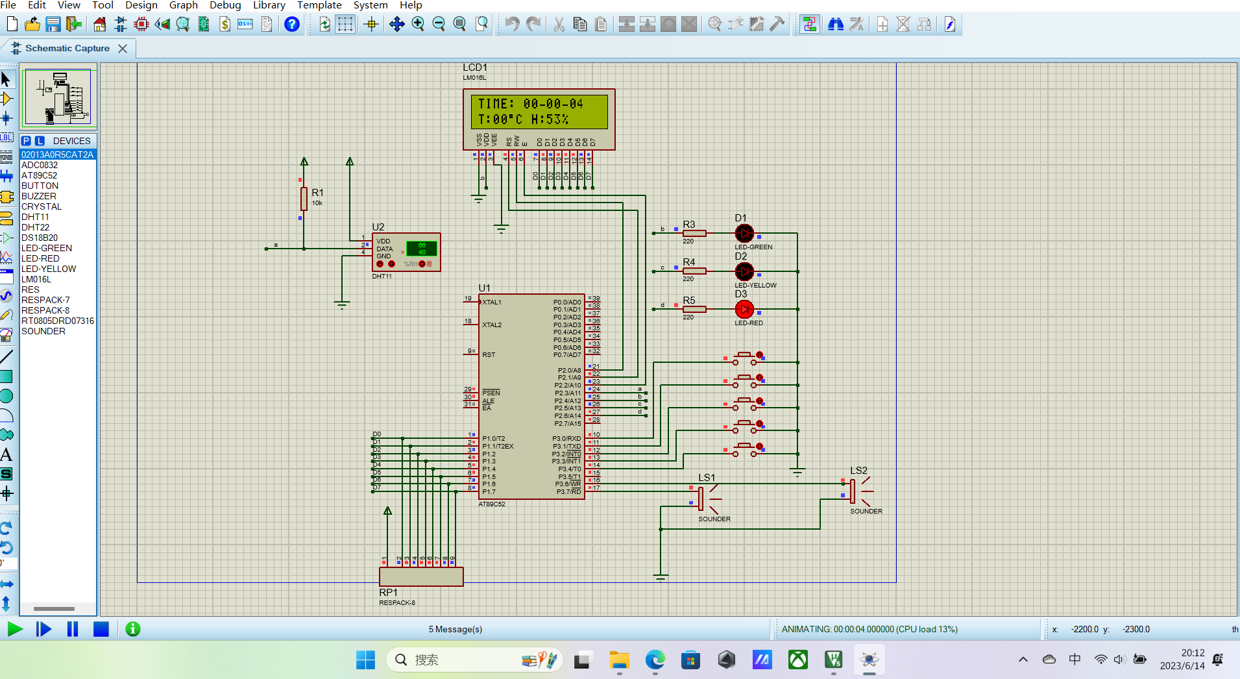Select the Component Mode tool
1240x679 pixels.
click(6, 99)
